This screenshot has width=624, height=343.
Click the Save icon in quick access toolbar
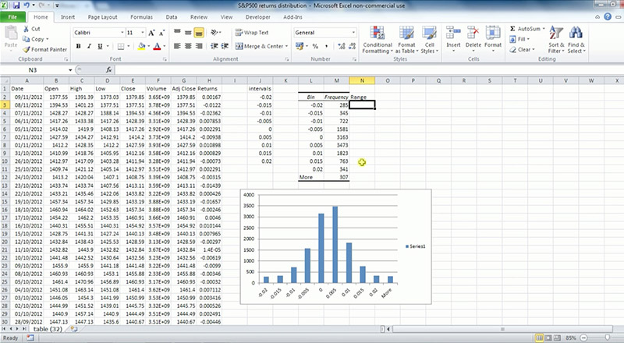pyautogui.click(x=16, y=5)
